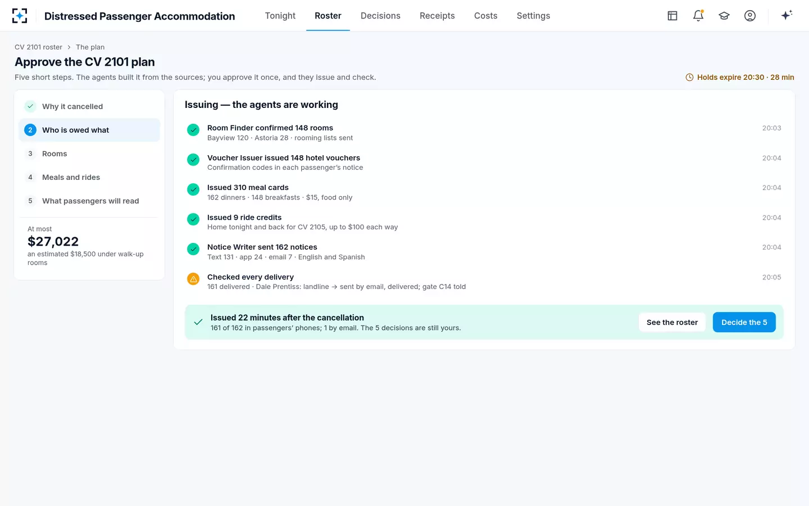Click the Issued 22 minutes after the cancellation heading
The height and width of the screenshot is (506, 809).
287,318
